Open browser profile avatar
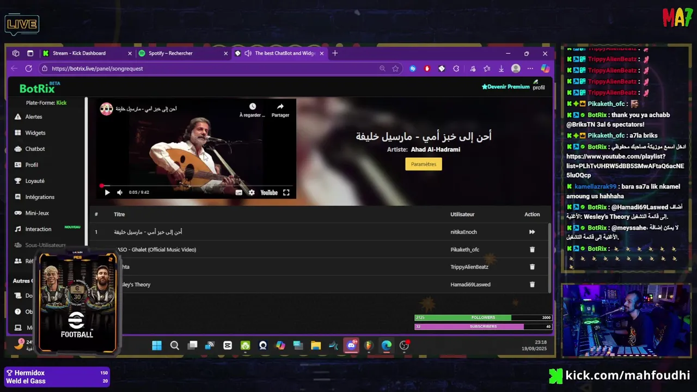This screenshot has height=392, width=697. pos(516,69)
